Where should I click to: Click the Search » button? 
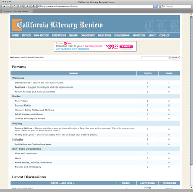(x=174, y=58)
